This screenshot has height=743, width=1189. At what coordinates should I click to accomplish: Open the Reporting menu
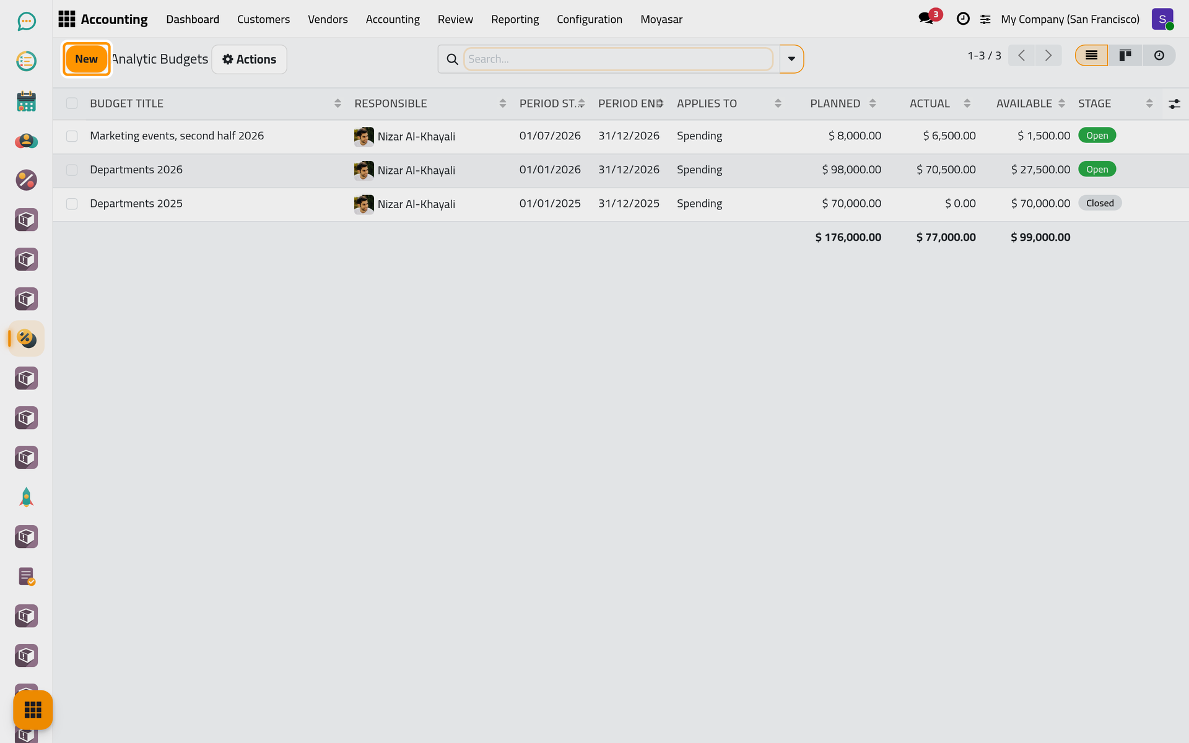point(515,19)
